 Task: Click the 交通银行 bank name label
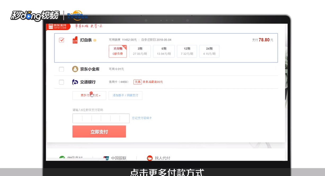click(88, 82)
